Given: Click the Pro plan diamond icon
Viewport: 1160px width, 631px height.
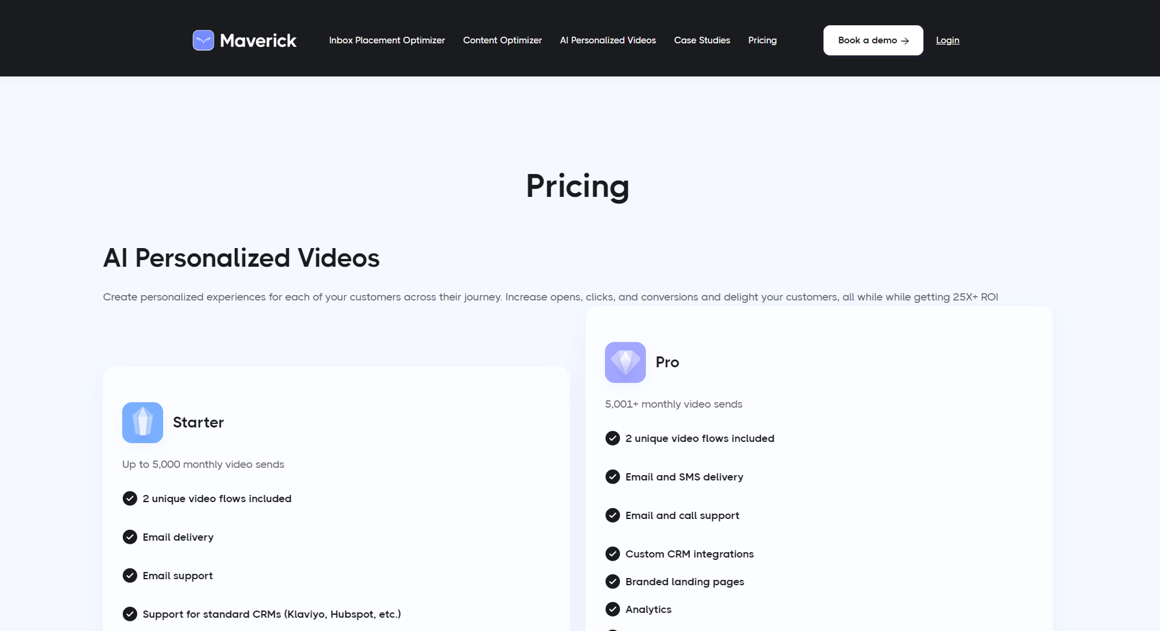Looking at the screenshot, I should tap(625, 362).
